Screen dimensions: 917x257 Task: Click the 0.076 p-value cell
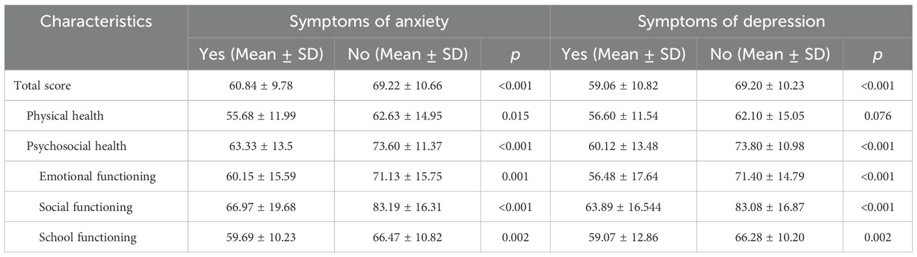878,116
